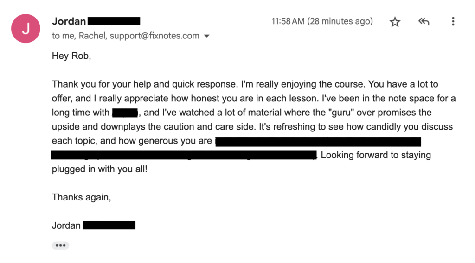Open the More options three-dot menu

[453, 22]
